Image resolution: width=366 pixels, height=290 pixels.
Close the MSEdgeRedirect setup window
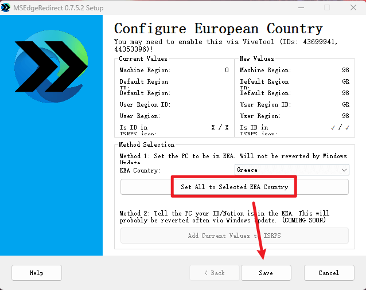coord(353,7)
